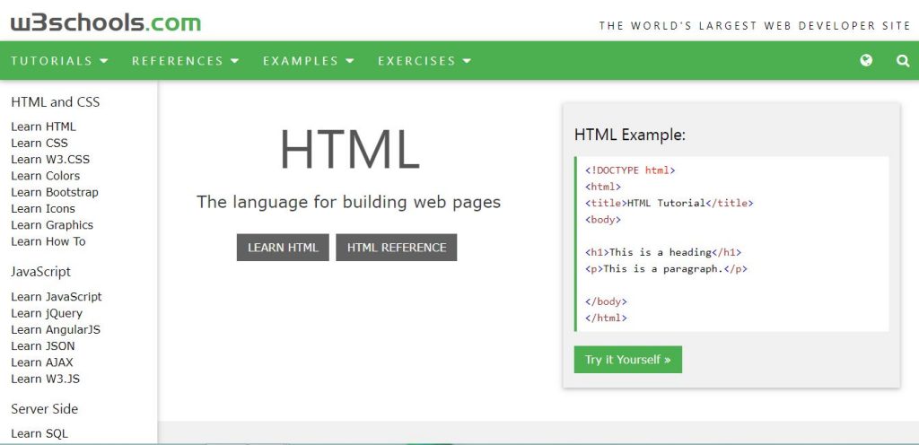Click the closing </body> code line

pyautogui.click(x=606, y=301)
